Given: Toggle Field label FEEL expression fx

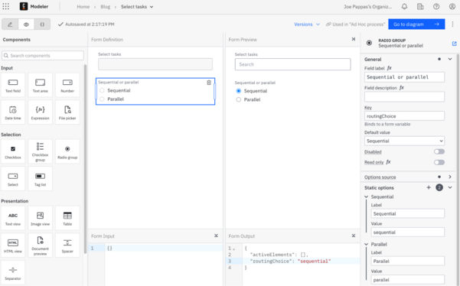Looking at the screenshot, I should 390,68.
